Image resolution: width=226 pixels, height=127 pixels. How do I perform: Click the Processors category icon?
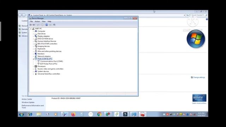36,66
